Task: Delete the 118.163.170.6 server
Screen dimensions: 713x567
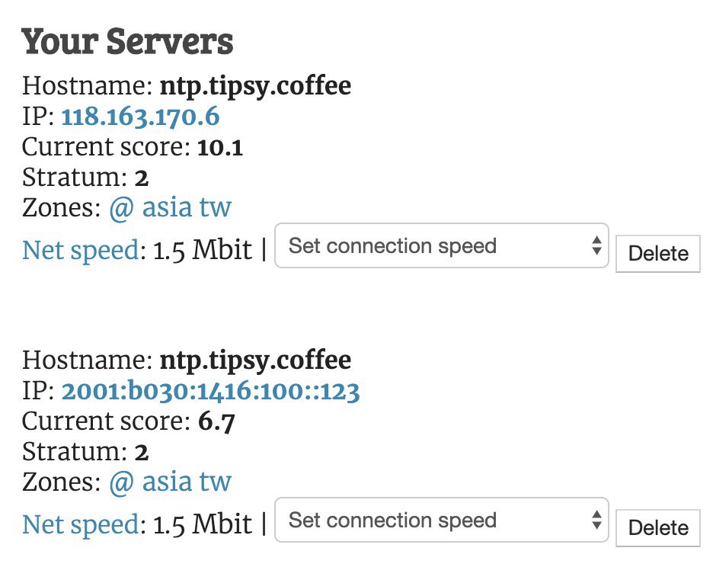Action: tap(658, 254)
